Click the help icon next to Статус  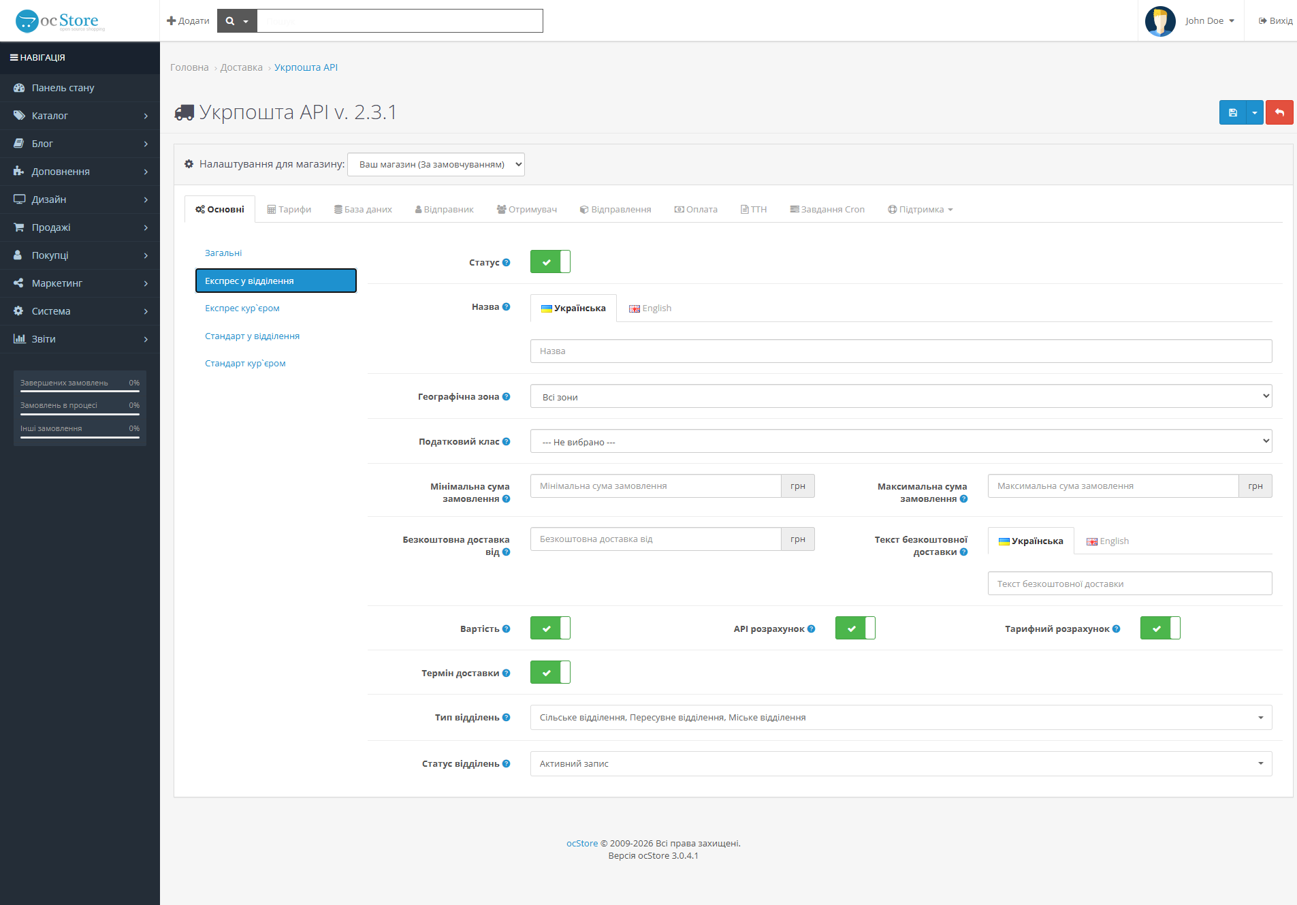click(506, 262)
